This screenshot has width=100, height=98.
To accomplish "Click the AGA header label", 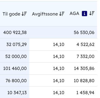I will click(74, 14).
